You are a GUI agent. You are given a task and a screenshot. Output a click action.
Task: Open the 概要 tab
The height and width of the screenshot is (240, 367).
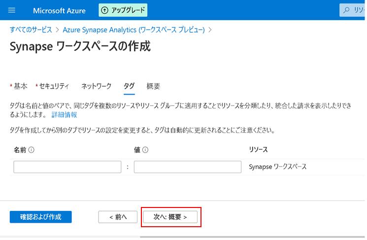point(153,86)
